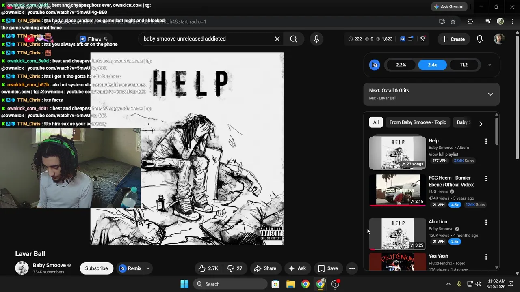Click the search magnifier button
This screenshot has height=292, width=520.
pyautogui.click(x=294, y=39)
